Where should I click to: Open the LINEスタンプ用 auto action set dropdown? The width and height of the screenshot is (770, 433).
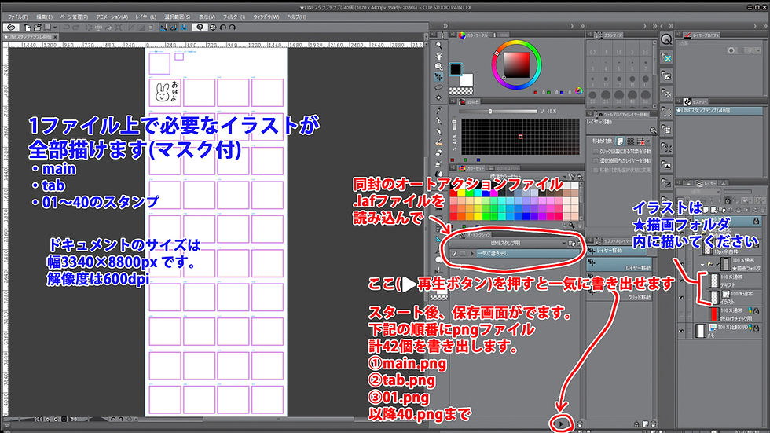pyautogui.click(x=563, y=244)
